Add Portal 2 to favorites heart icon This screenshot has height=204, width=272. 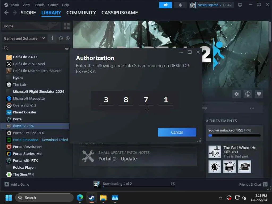[x=259, y=94]
